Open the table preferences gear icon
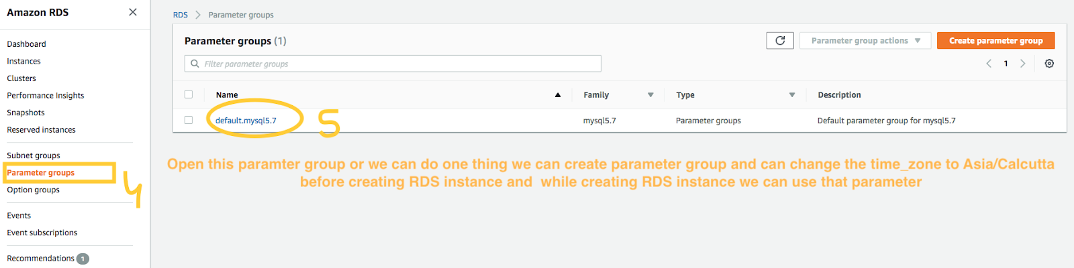1074x268 pixels. 1049,64
